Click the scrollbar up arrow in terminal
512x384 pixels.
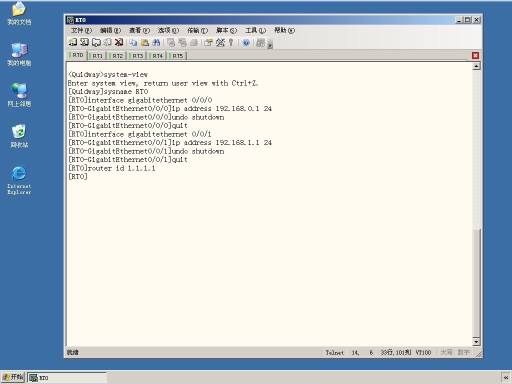(476, 66)
